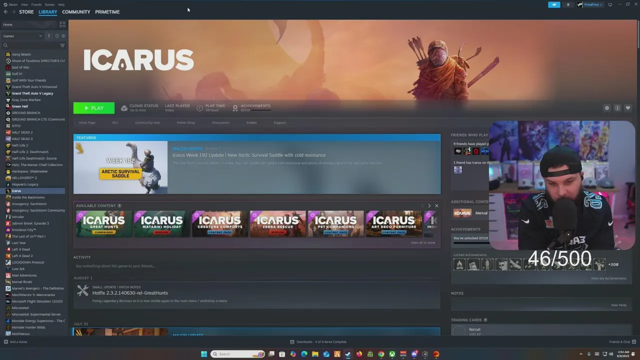This screenshot has width=640, height=360.
Task: Open Icarus game settings gear
Action: click(607, 108)
